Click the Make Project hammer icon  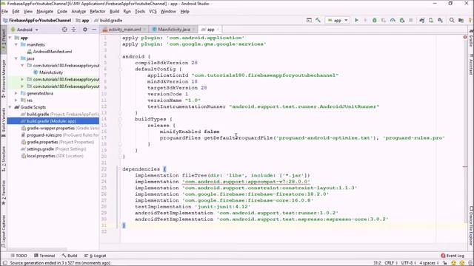click(318, 20)
